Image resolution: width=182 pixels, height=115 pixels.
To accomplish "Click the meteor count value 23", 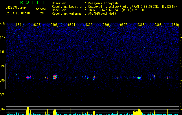I will [x=42, y=13].
